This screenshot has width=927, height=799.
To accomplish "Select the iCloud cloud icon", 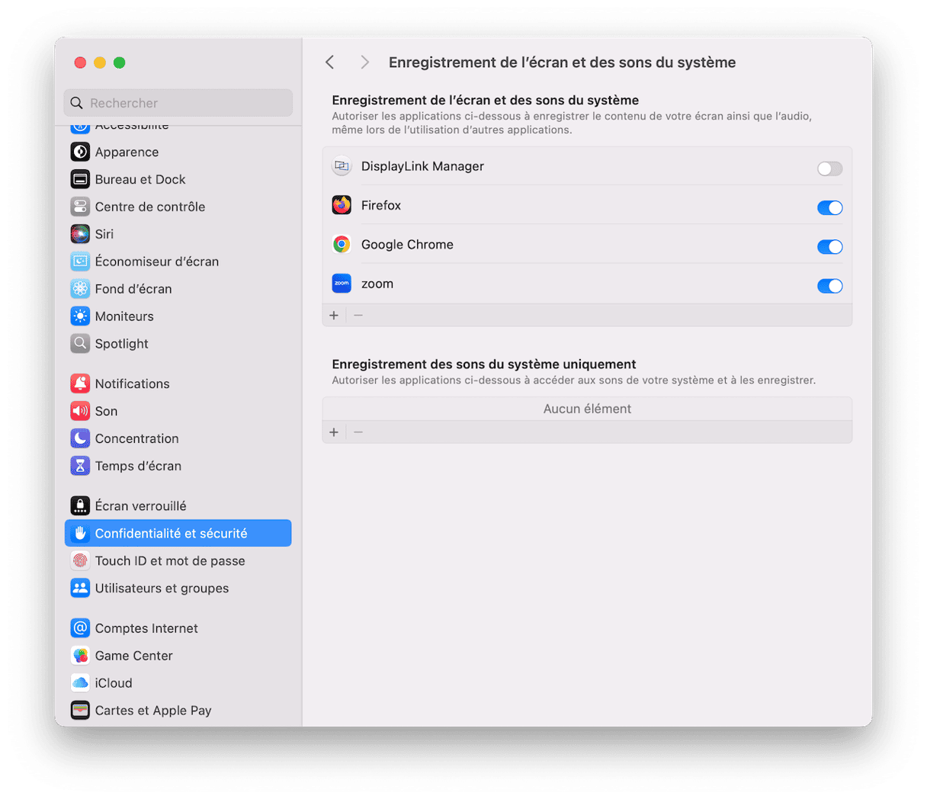I will coord(80,683).
